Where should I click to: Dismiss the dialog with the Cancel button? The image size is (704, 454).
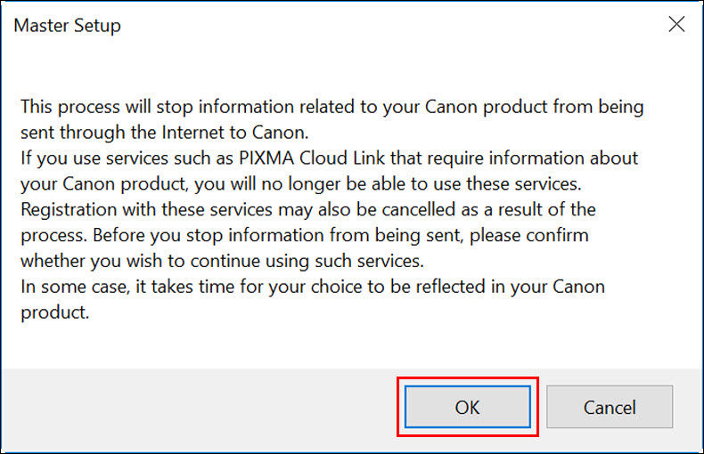(610, 407)
